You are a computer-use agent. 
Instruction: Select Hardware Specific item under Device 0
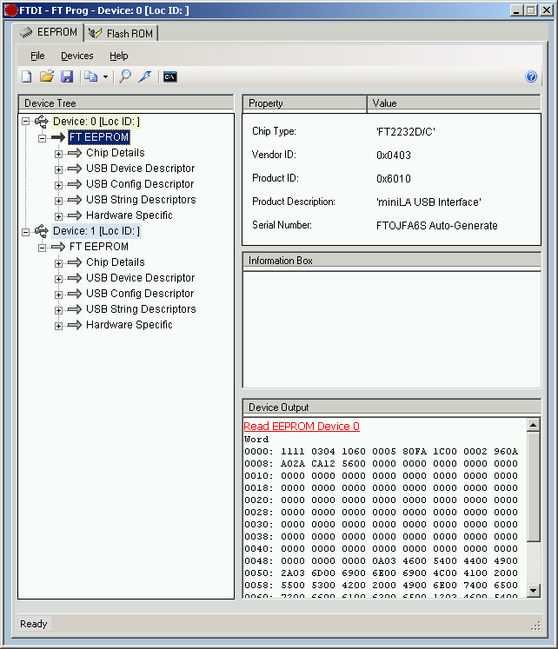130,215
